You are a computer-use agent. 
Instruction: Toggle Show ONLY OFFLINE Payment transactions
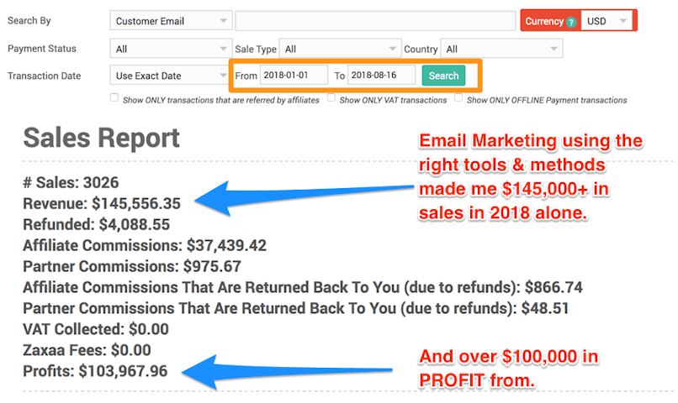(x=458, y=98)
